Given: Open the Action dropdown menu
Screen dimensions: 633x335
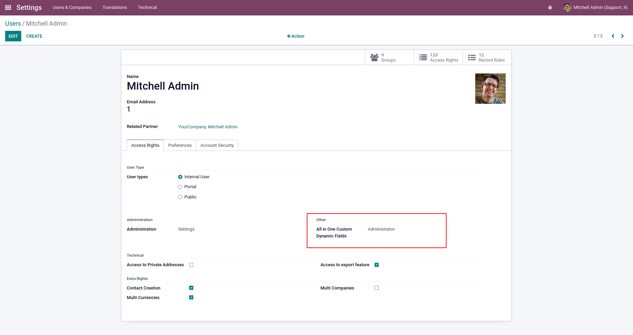Looking at the screenshot, I should point(296,36).
